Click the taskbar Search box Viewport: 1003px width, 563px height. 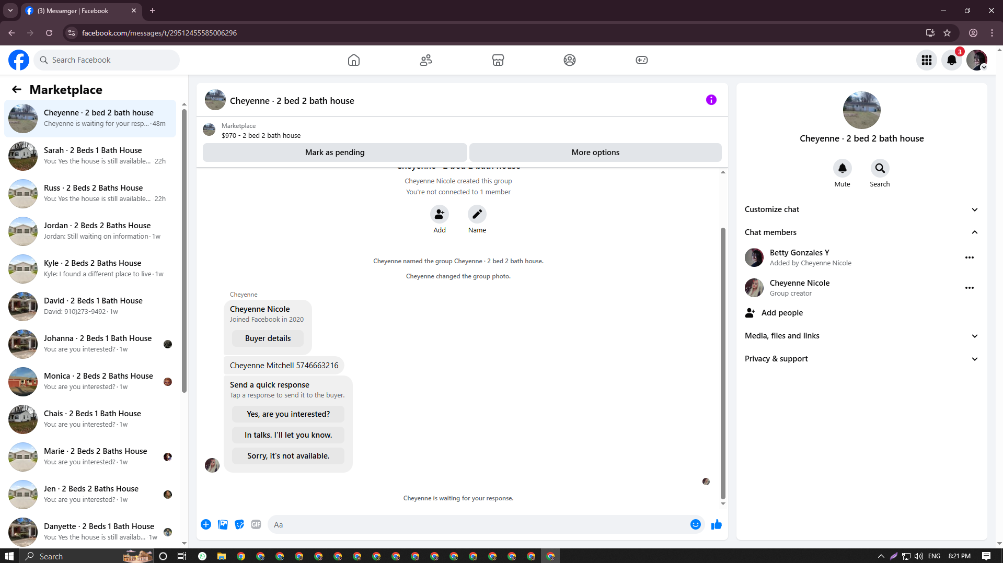click(x=86, y=556)
